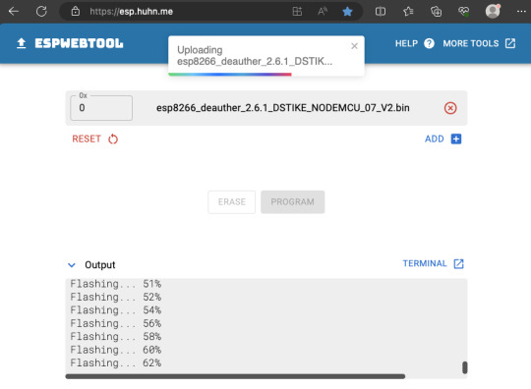The image size is (531, 389).
Task: Click the blue favorite star icon
Action: (x=347, y=12)
